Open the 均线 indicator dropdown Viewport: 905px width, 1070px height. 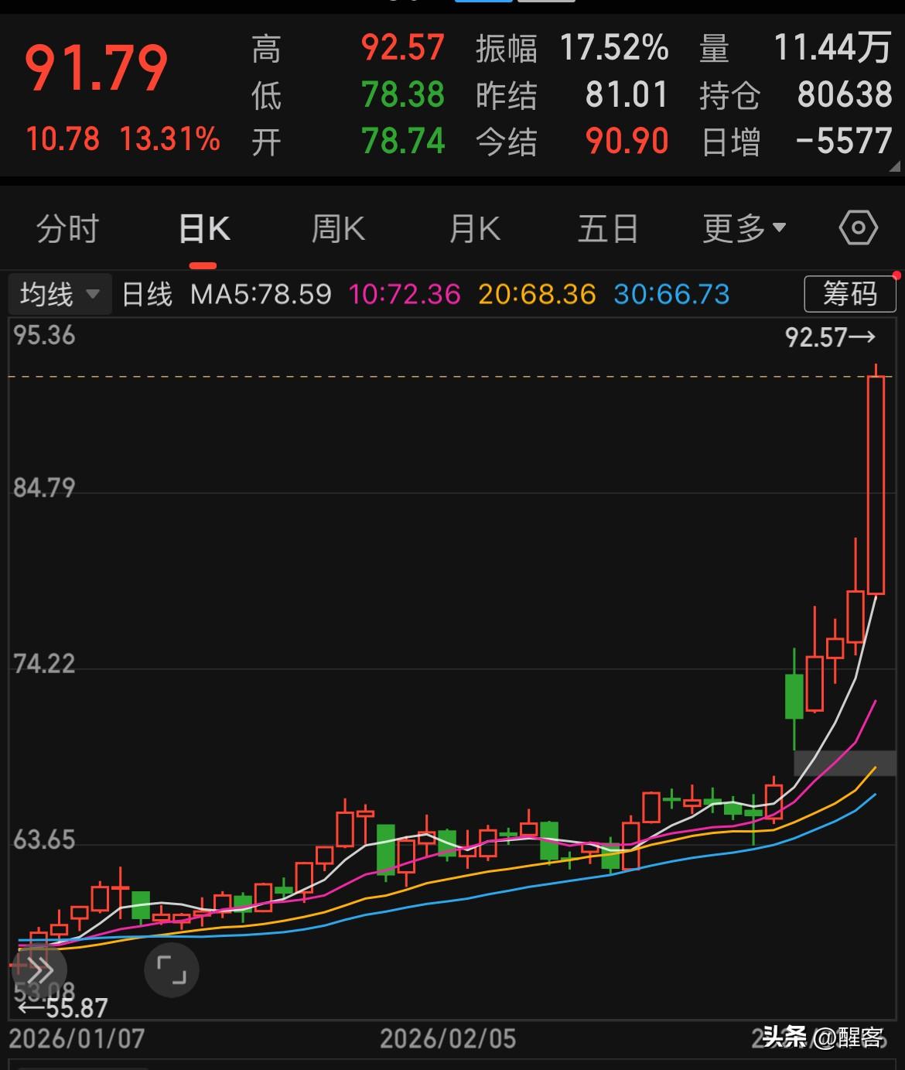click(58, 294)
